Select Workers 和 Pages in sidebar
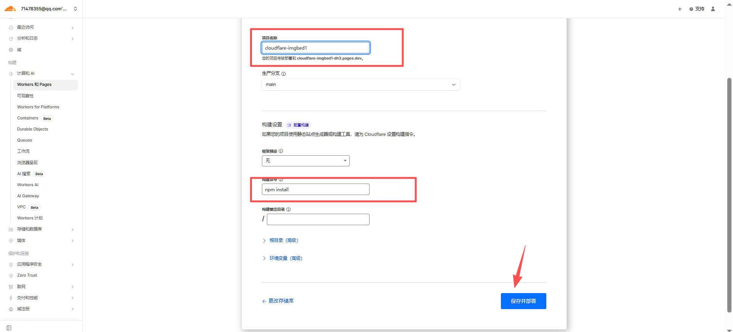 click(x=45, y=85)
